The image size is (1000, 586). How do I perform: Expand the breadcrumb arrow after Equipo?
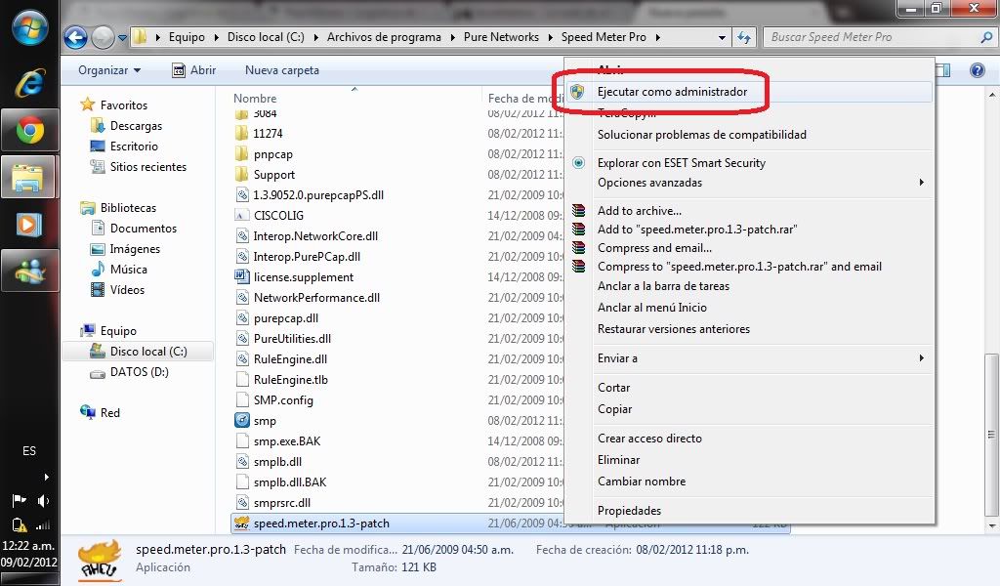217,38
